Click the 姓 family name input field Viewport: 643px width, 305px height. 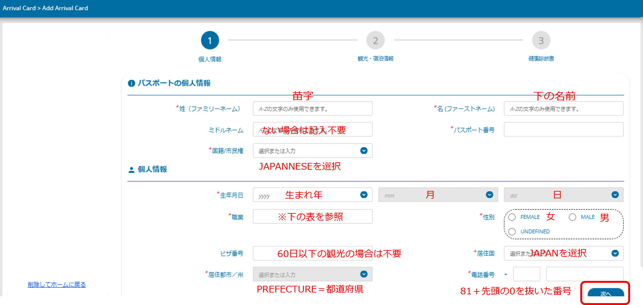click(x=312, y=109)
